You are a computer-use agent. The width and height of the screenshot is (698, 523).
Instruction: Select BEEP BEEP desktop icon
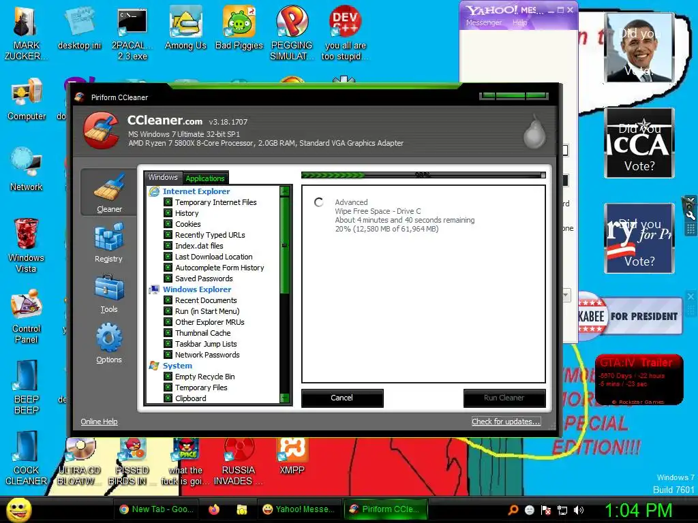tap(27, 387)
